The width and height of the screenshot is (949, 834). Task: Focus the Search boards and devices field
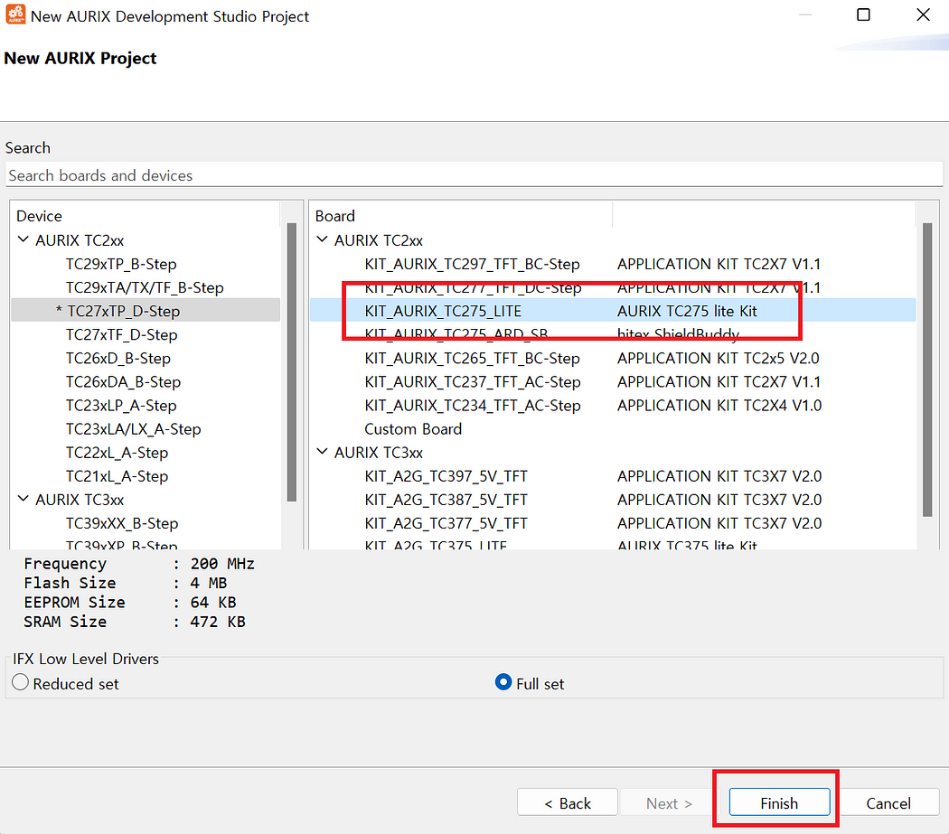[x=474, y=175]
